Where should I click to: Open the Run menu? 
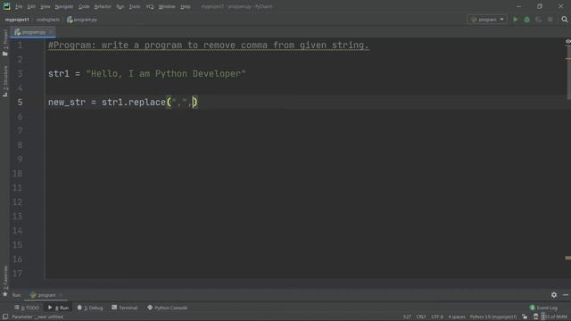(120, 6)
